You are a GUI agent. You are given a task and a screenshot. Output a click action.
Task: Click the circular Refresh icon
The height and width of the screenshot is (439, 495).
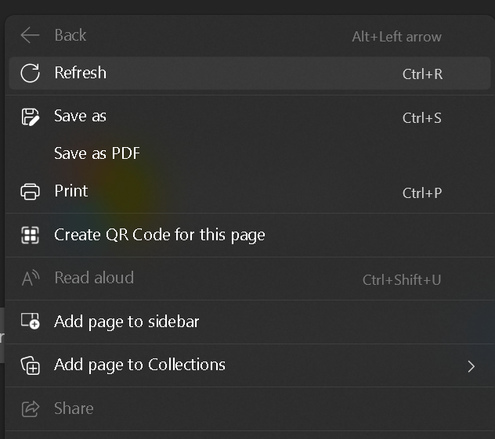click(x=30, y=74)
